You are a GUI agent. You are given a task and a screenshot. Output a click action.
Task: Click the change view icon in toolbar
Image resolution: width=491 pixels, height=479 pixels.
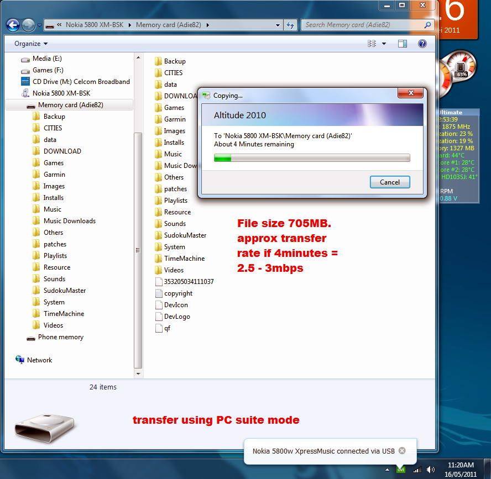coord(372,44)
